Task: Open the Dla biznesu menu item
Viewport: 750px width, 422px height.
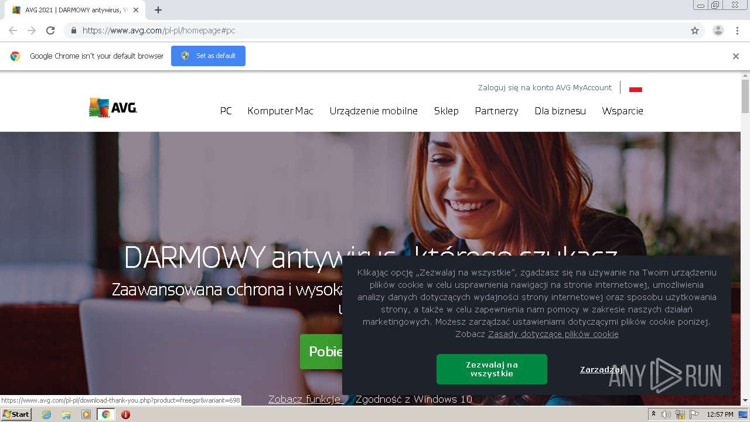Action: pos(560,111)
